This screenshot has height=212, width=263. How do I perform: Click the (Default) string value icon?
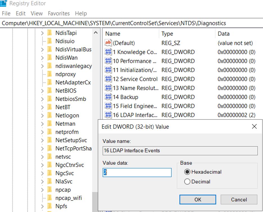(x=108, y=43)
